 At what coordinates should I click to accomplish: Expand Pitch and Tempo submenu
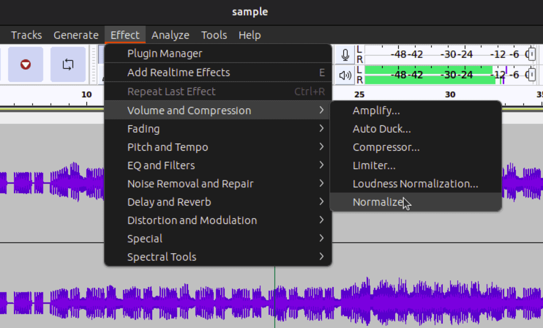tap(218, 147)
